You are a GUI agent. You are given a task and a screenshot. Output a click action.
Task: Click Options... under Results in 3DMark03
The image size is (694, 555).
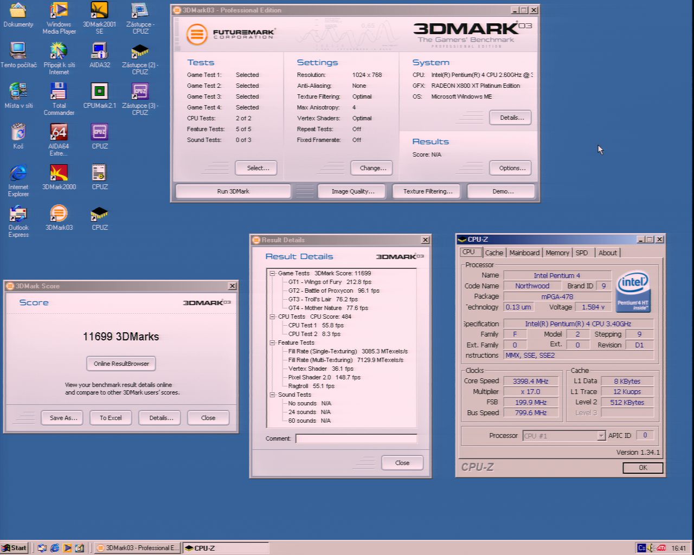pos(511,168)
